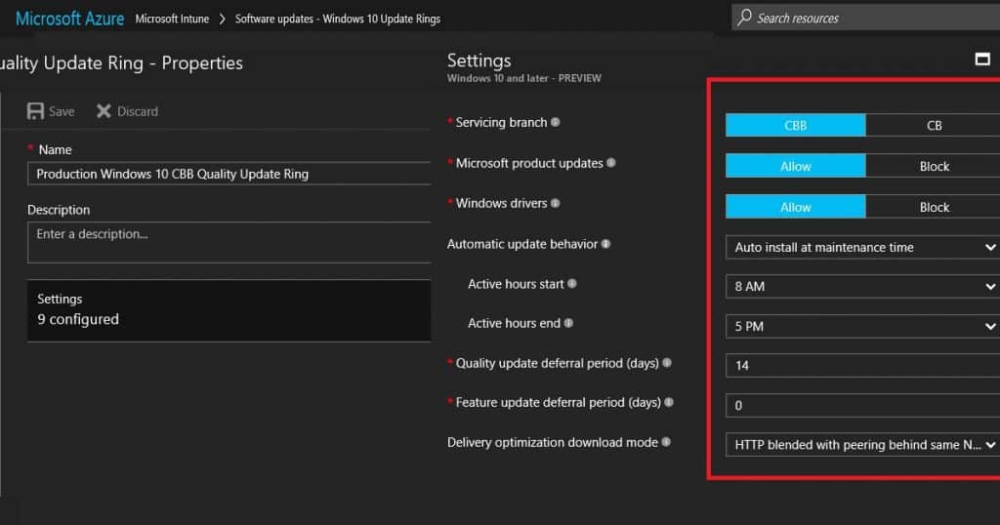Allow Windows drivers
1000x525 pixels.
(x=795, y=207)
